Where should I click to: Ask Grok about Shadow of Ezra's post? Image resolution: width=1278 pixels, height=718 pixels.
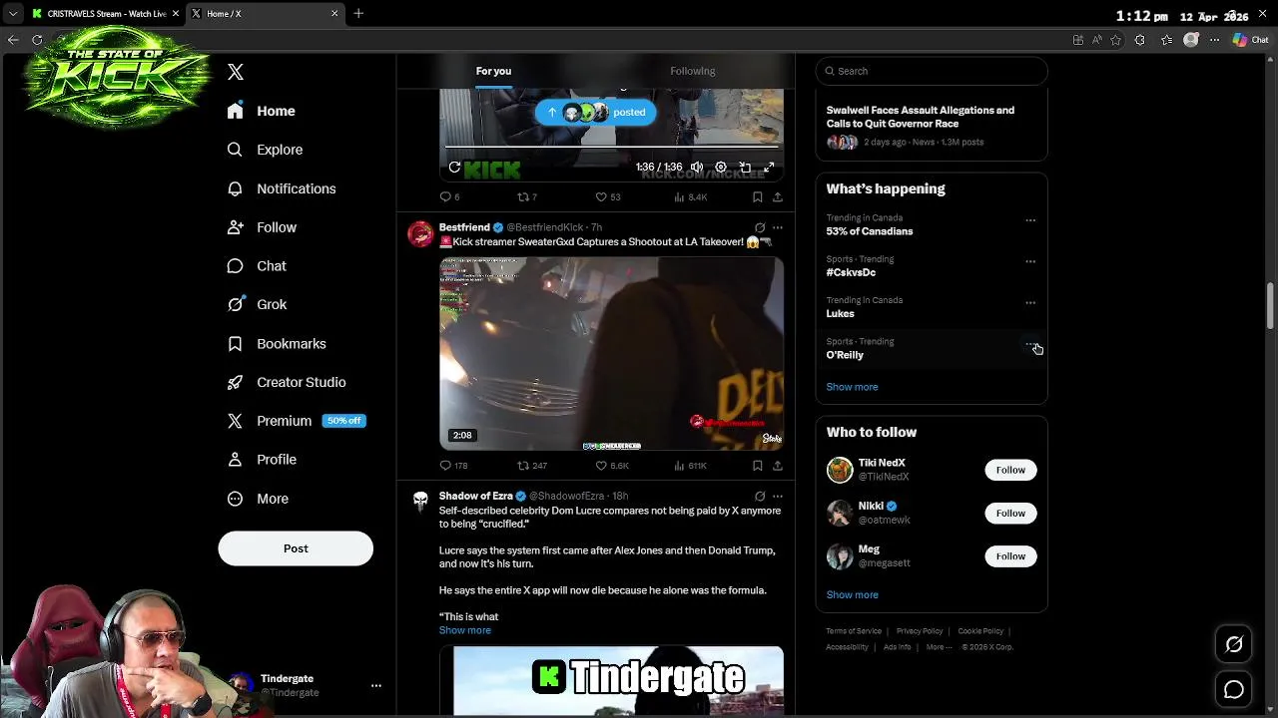click(x=760, y=496)
